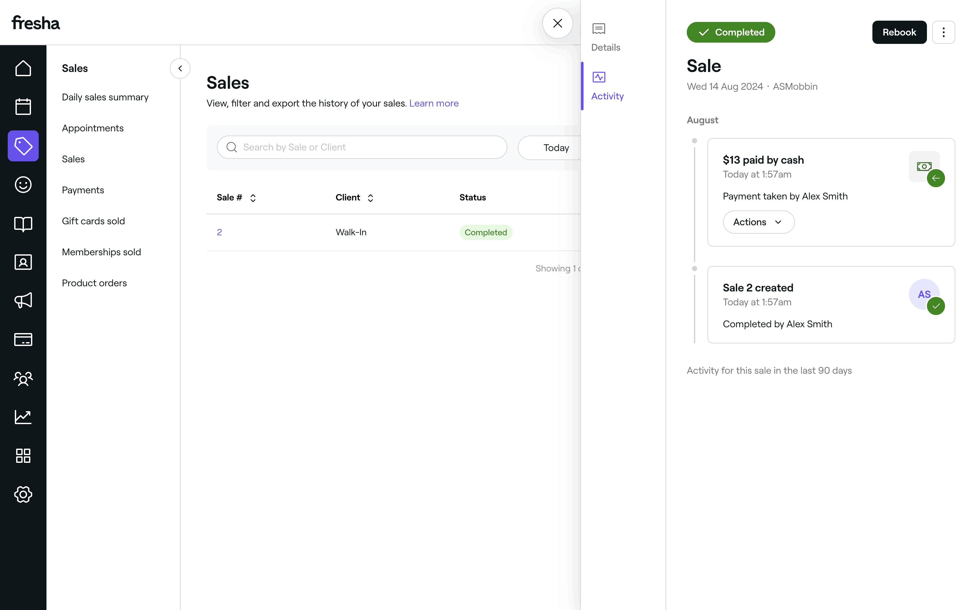
Task: Open Daily sales summary menu item
Action: pos(105,97)
